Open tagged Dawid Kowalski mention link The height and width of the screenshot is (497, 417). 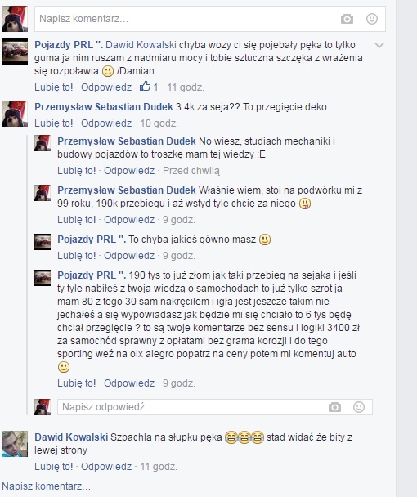(141, 45)
